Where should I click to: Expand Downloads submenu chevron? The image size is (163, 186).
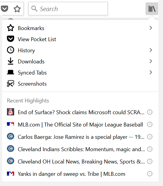151,61
